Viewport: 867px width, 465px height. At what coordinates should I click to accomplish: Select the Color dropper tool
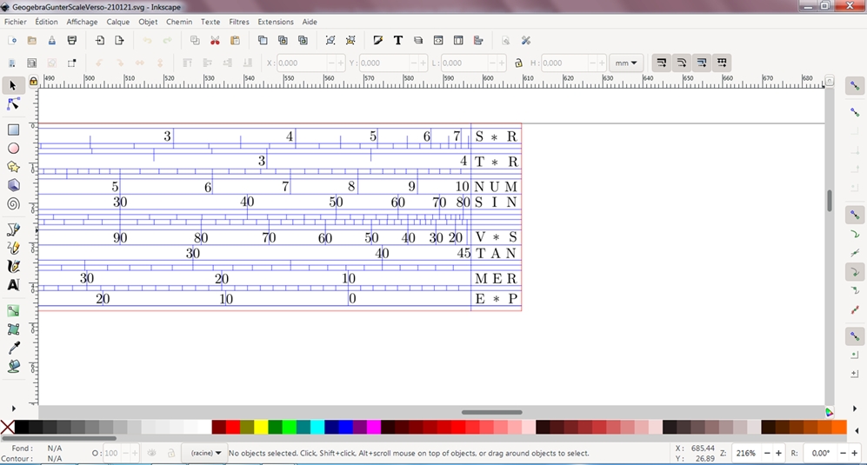tap(13, 348)
